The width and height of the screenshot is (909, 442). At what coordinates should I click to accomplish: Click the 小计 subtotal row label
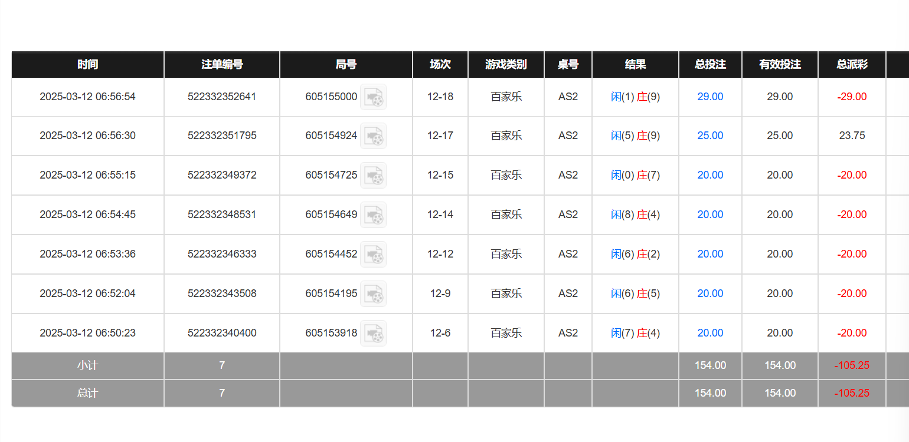click(87, 365)
